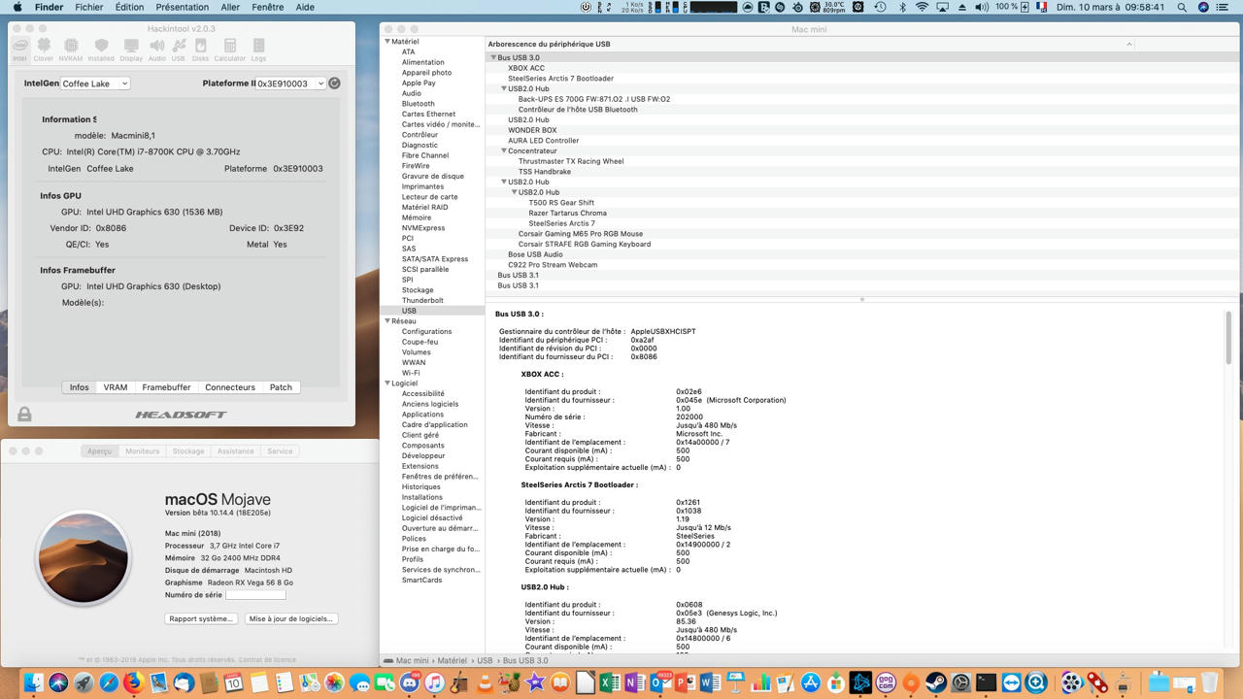This screenshot has height=699, width=1243.
Task: Collapse the nested USB2.0 Hub above T500 RS Gear Shift
Action: click(x=515, y=192)
